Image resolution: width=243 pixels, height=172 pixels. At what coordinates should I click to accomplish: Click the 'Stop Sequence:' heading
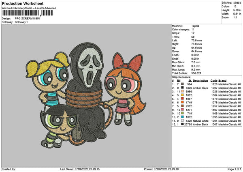(181, 77)
